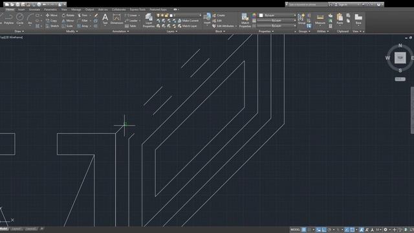Open the Manage ribbon tab
This screenshot has height=233, width=414.
(x=76, y=10)
